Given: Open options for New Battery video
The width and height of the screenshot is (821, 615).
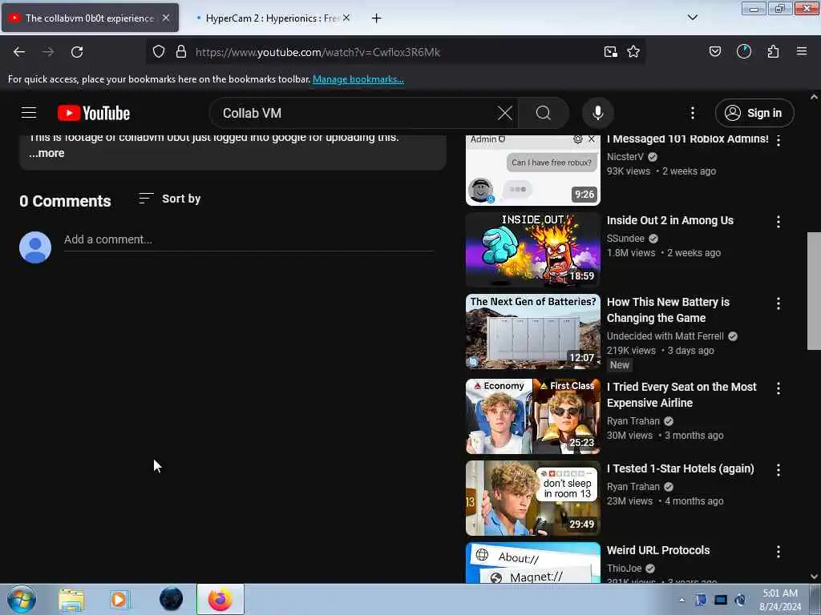Looking at the screenshot, I should 778,303.
